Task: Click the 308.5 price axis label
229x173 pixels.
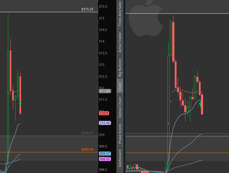Action: pos(103,170)
